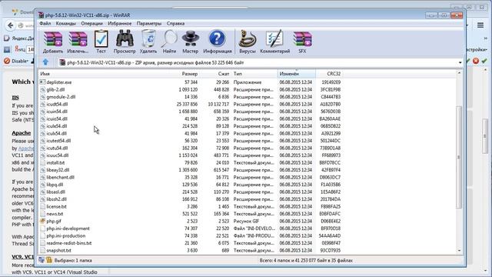The width and height of the screenshot is (492, 277).
Task: Go up one folder with blue arrow
Action: (45, 62)
